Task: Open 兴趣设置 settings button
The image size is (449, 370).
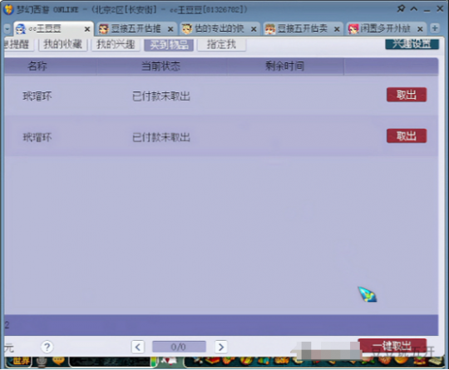Action: (x=412, y=44)
